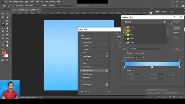Expand the Purples preset folder

125,27
